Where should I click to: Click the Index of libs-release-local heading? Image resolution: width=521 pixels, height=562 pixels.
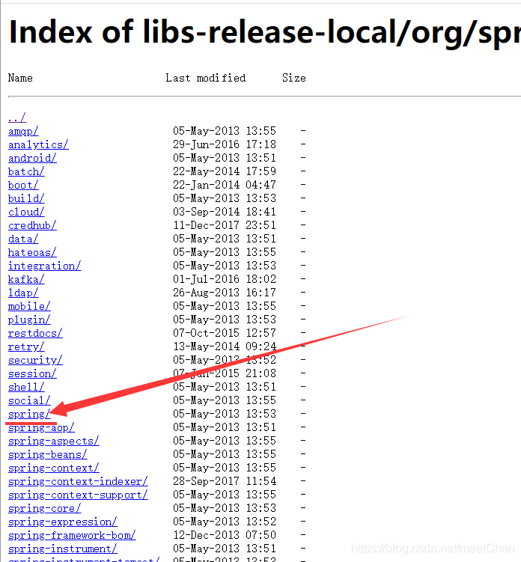point(265,32)
